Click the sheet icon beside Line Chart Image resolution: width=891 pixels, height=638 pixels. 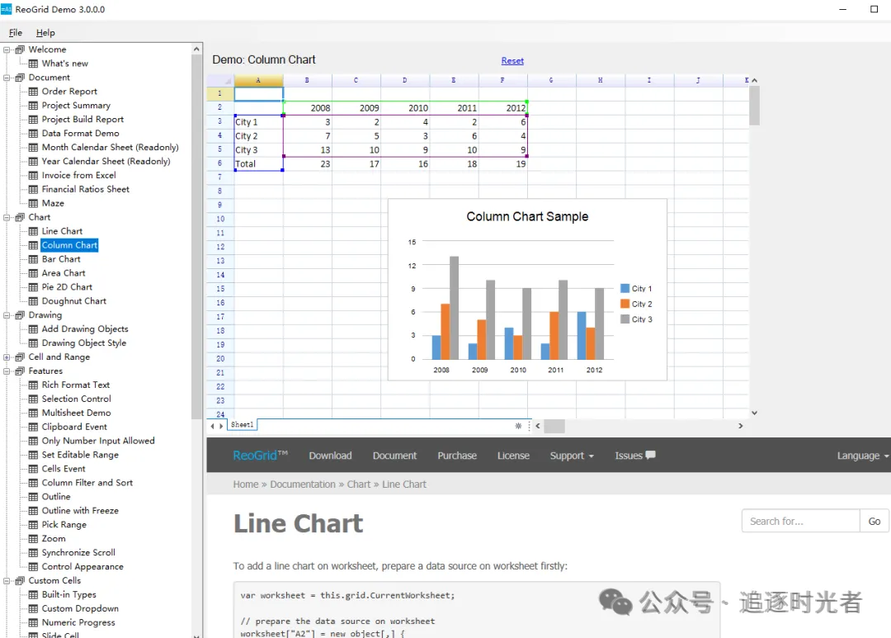click(x=34, y=231)
